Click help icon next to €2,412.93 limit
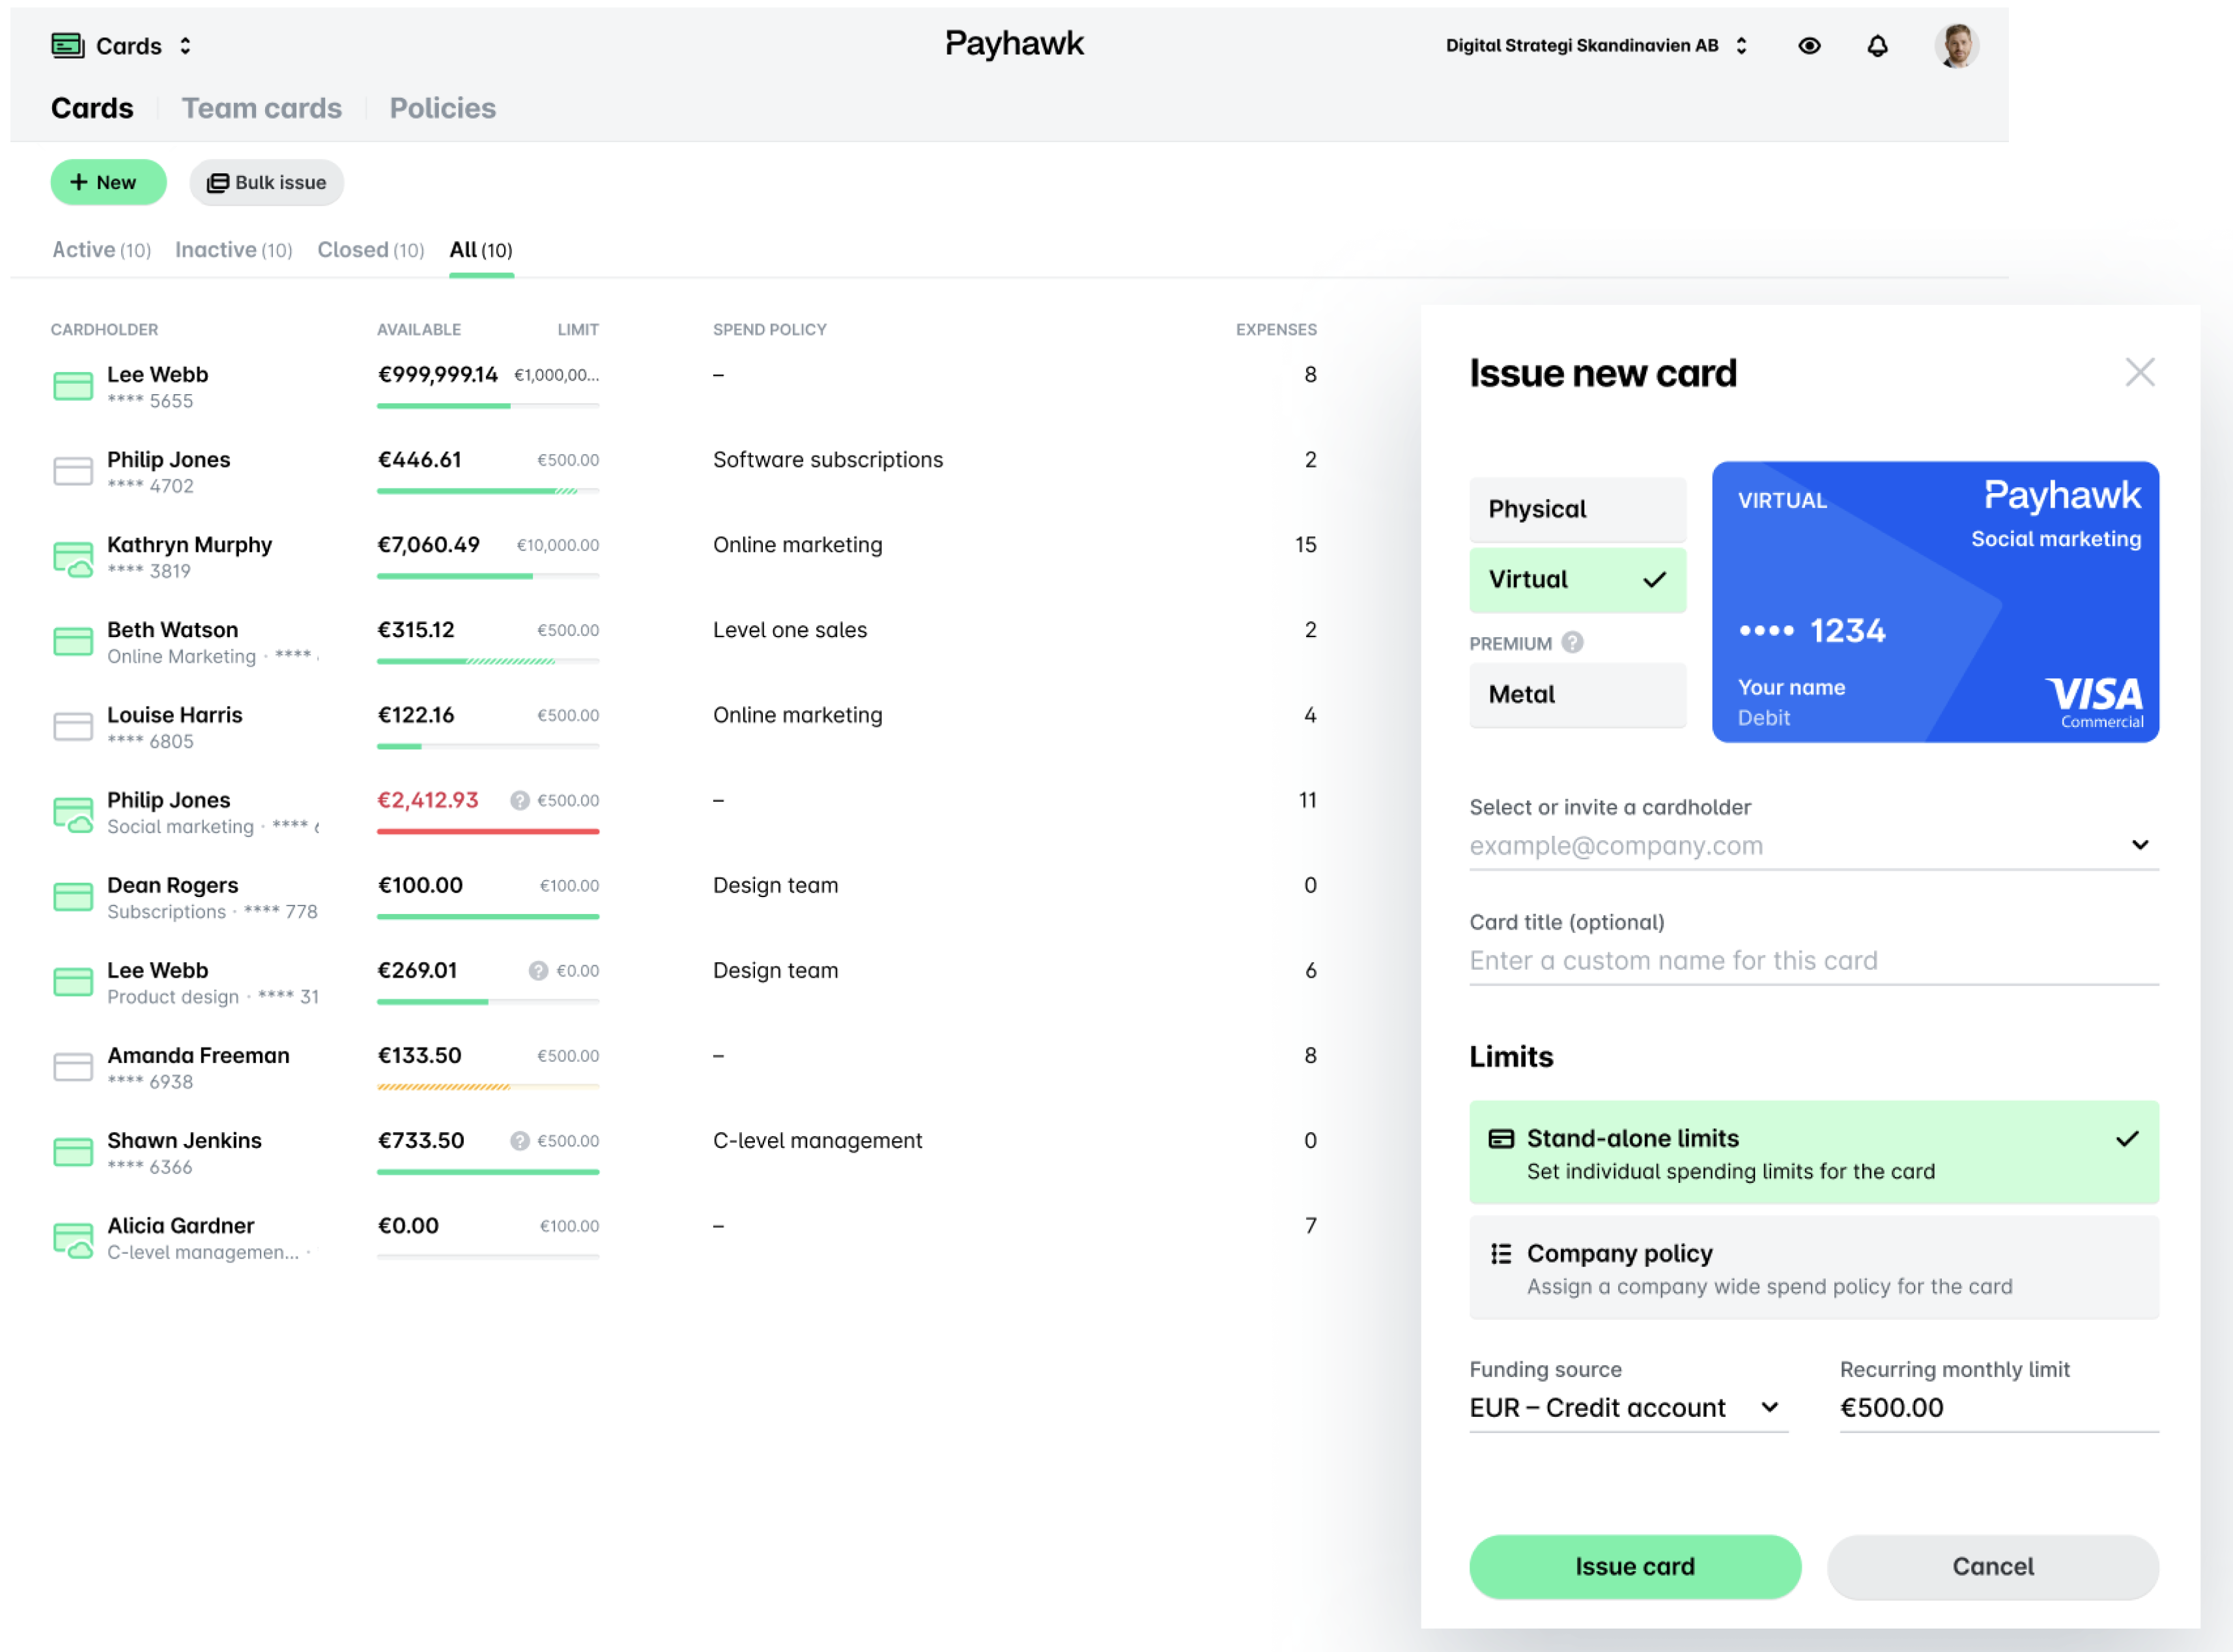 519,800
